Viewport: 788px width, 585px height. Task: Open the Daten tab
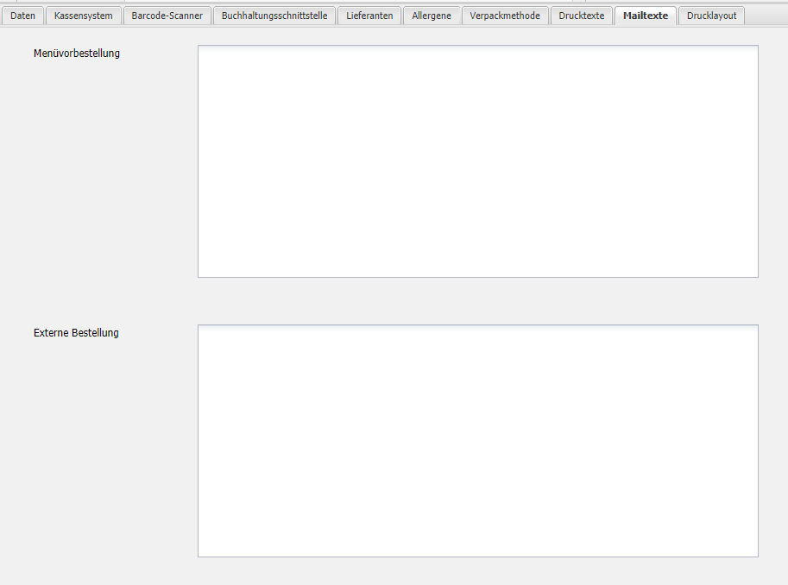point(22,16)
